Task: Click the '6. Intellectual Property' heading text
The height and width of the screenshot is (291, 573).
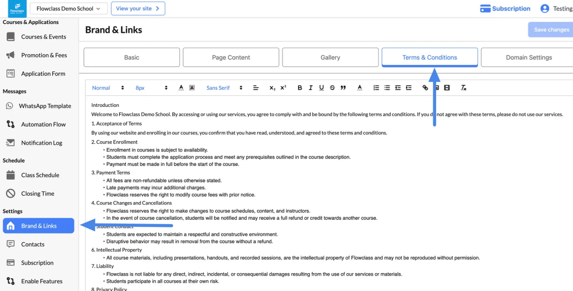Action: tap(117, 250)
